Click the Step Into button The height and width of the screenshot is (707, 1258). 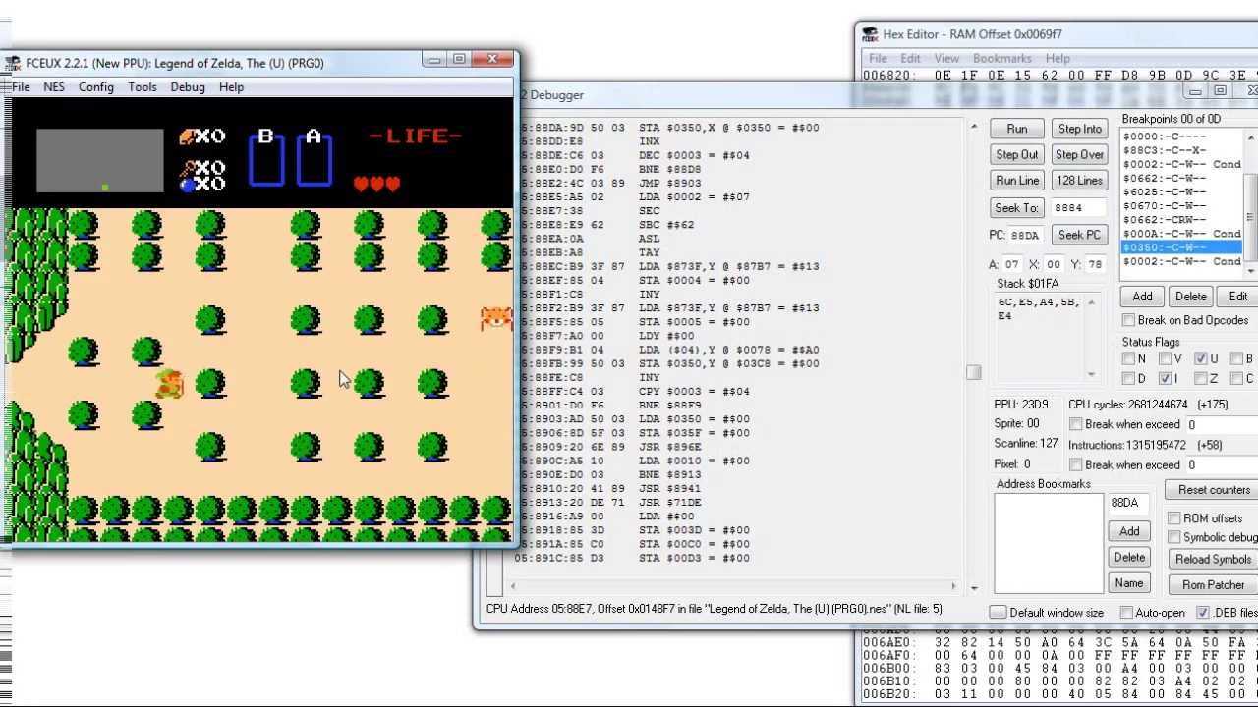click(x=1079, y=129)
